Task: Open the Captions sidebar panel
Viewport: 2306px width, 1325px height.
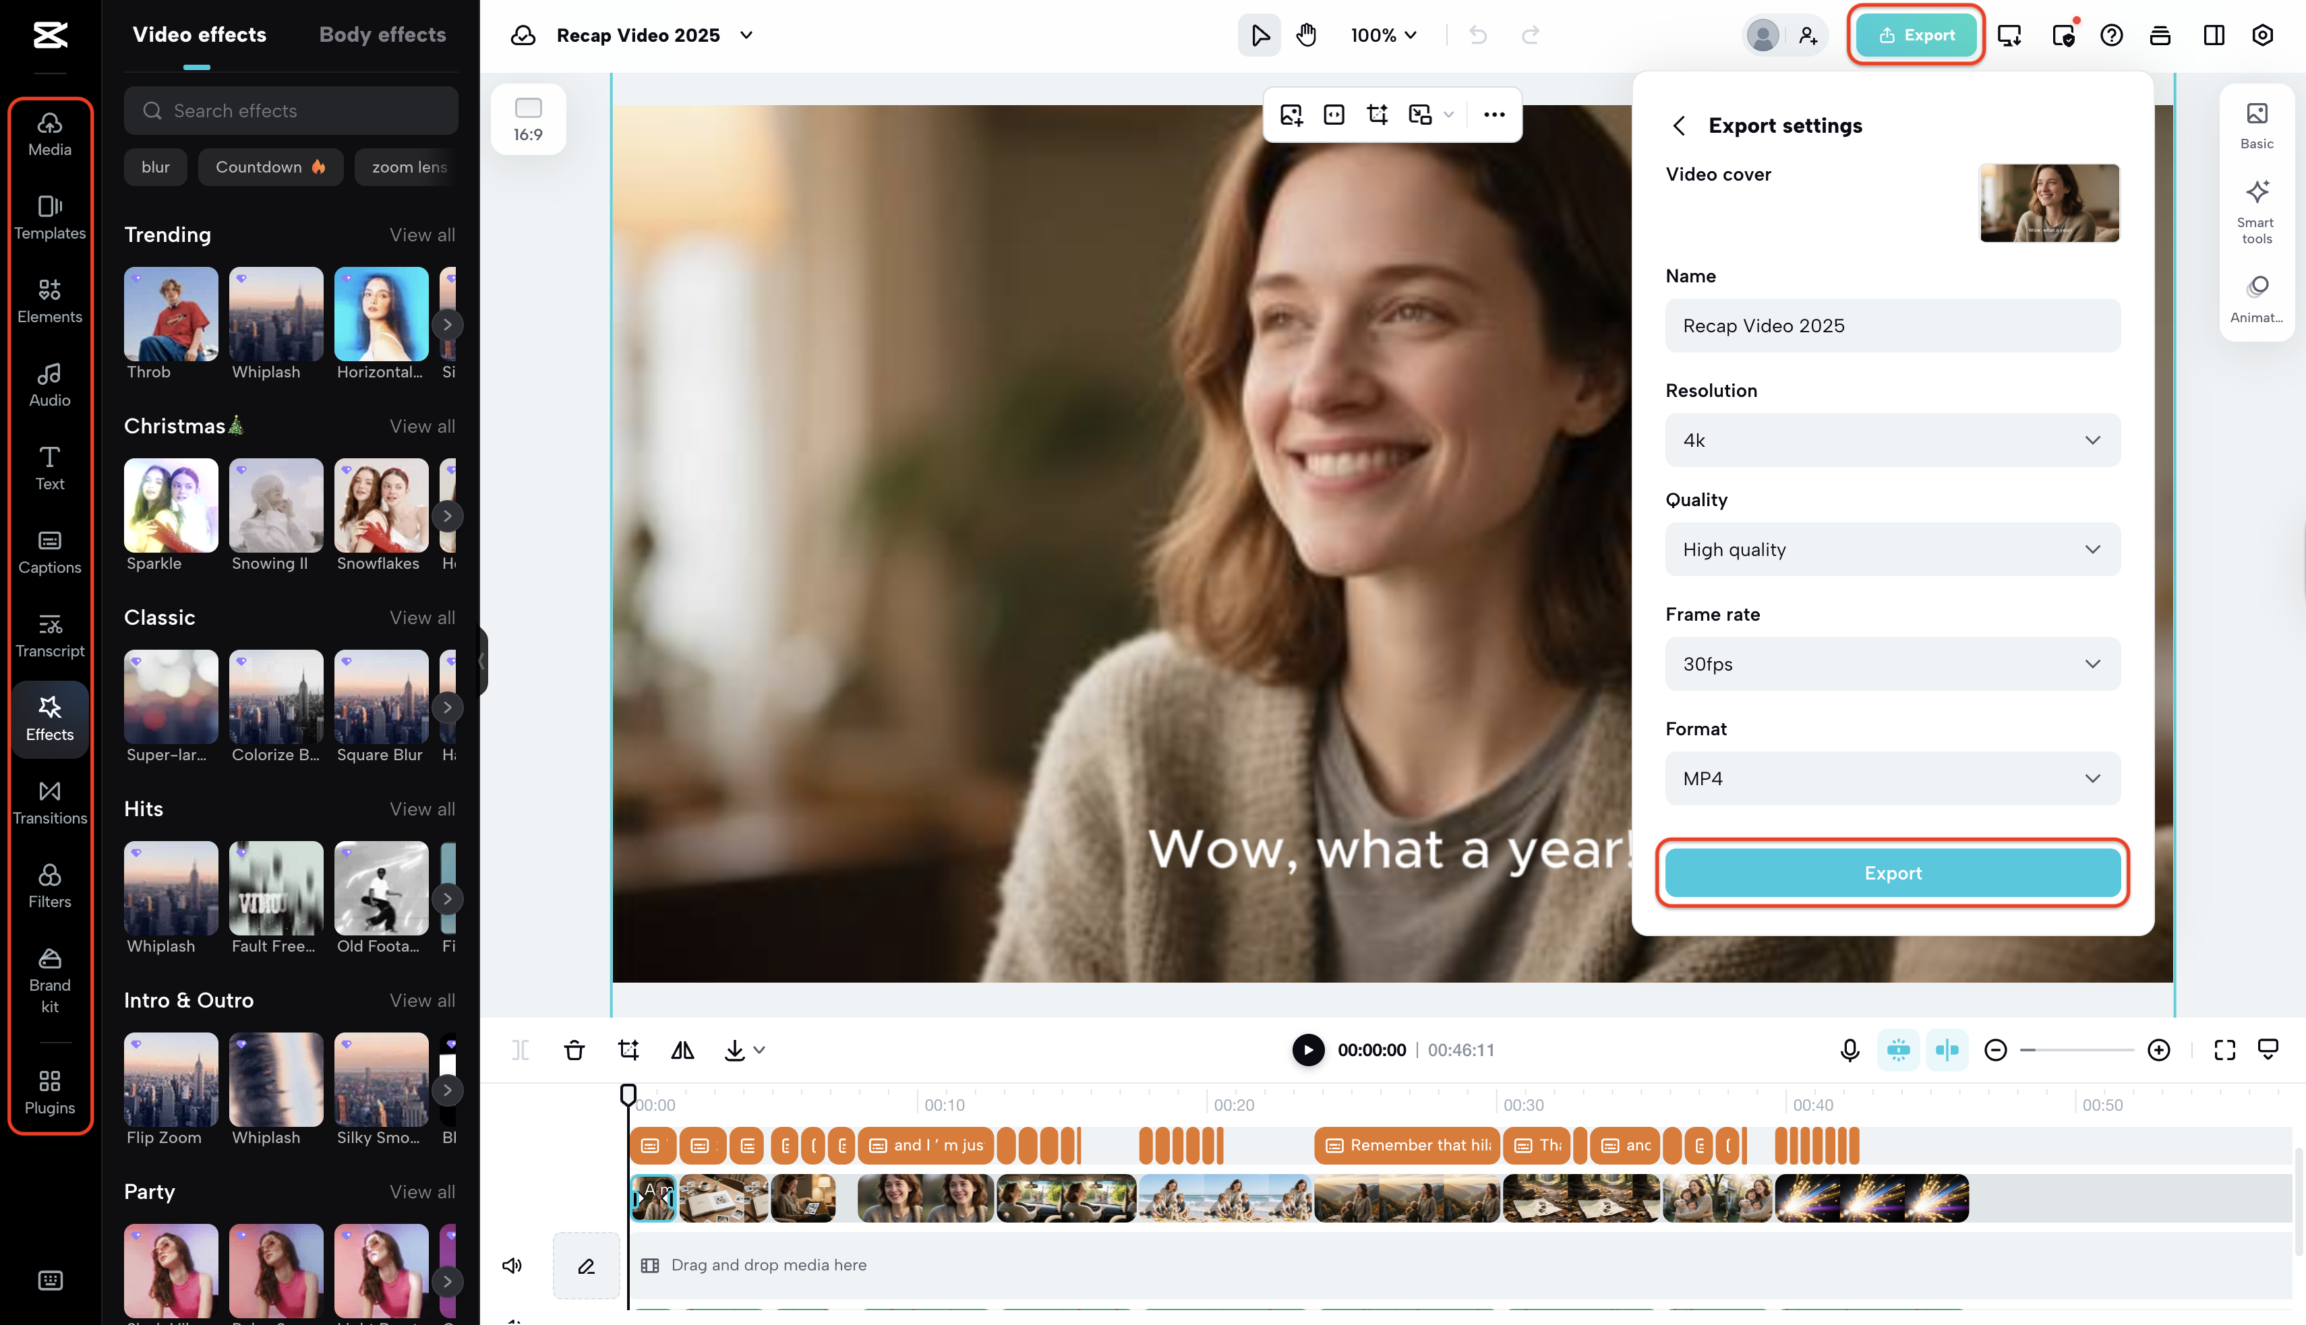Action: pos(49,551)
